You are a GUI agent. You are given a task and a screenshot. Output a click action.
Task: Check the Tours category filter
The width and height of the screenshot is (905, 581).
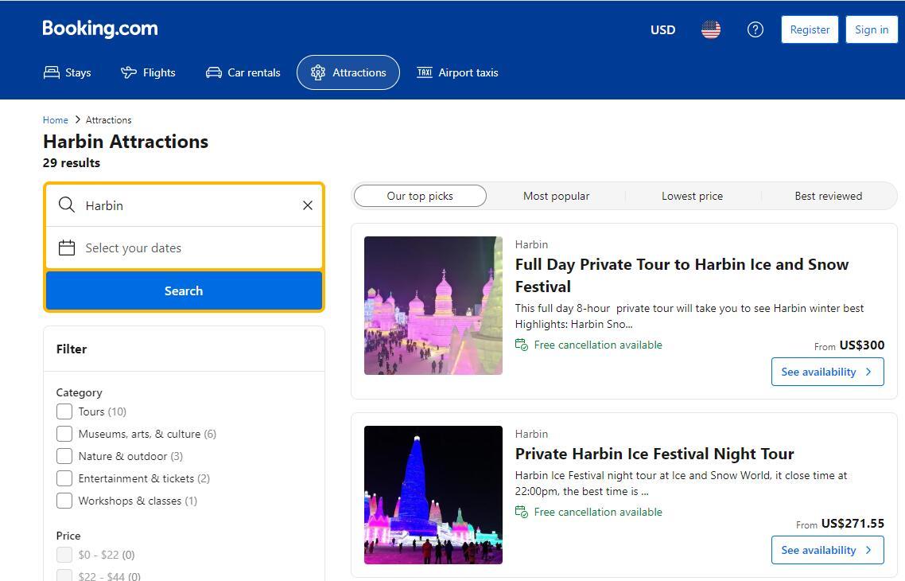(64, 411)
